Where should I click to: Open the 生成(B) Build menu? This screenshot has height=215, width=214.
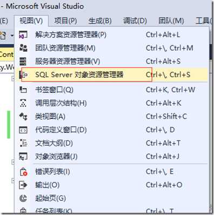[x=100, y=21]
